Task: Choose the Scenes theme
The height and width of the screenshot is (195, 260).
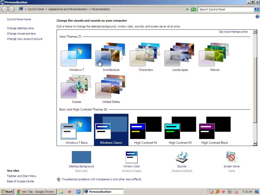Action: point(76,89)
